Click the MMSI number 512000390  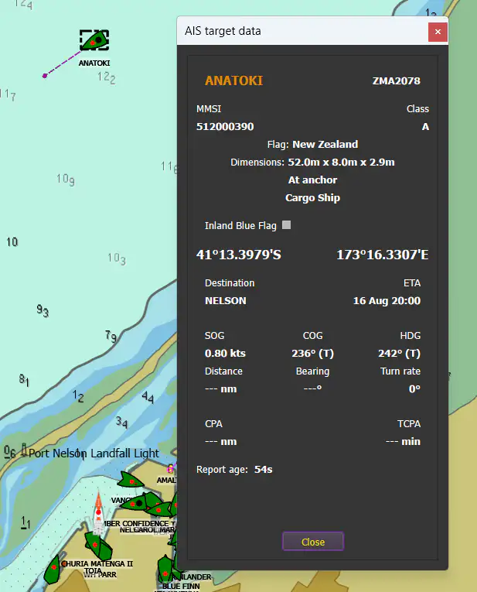point(225,127)
